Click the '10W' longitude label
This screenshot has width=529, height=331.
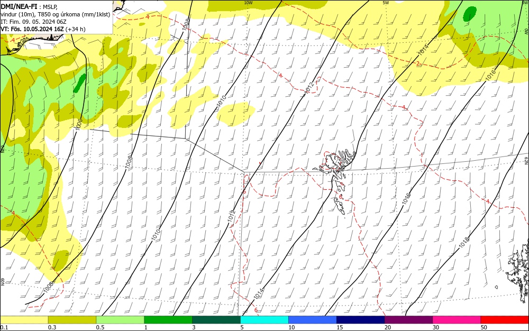[248, 3]
